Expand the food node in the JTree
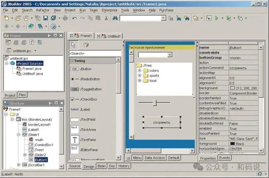 [x=139, y=81]
